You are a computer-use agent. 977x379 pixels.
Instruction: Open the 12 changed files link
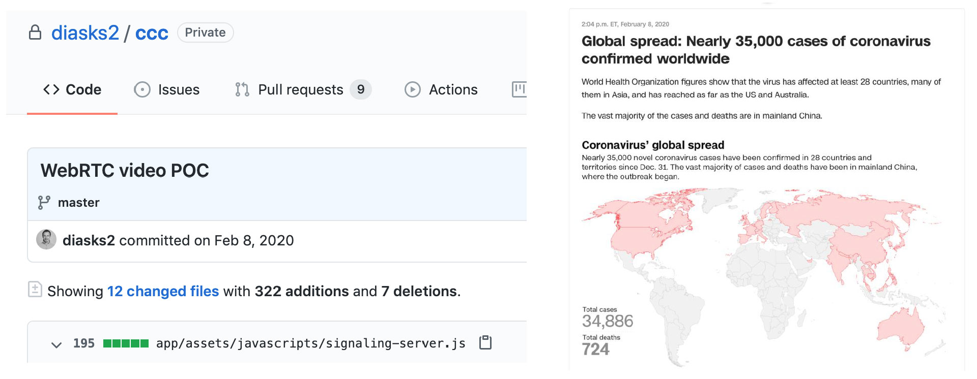[163, 291]
